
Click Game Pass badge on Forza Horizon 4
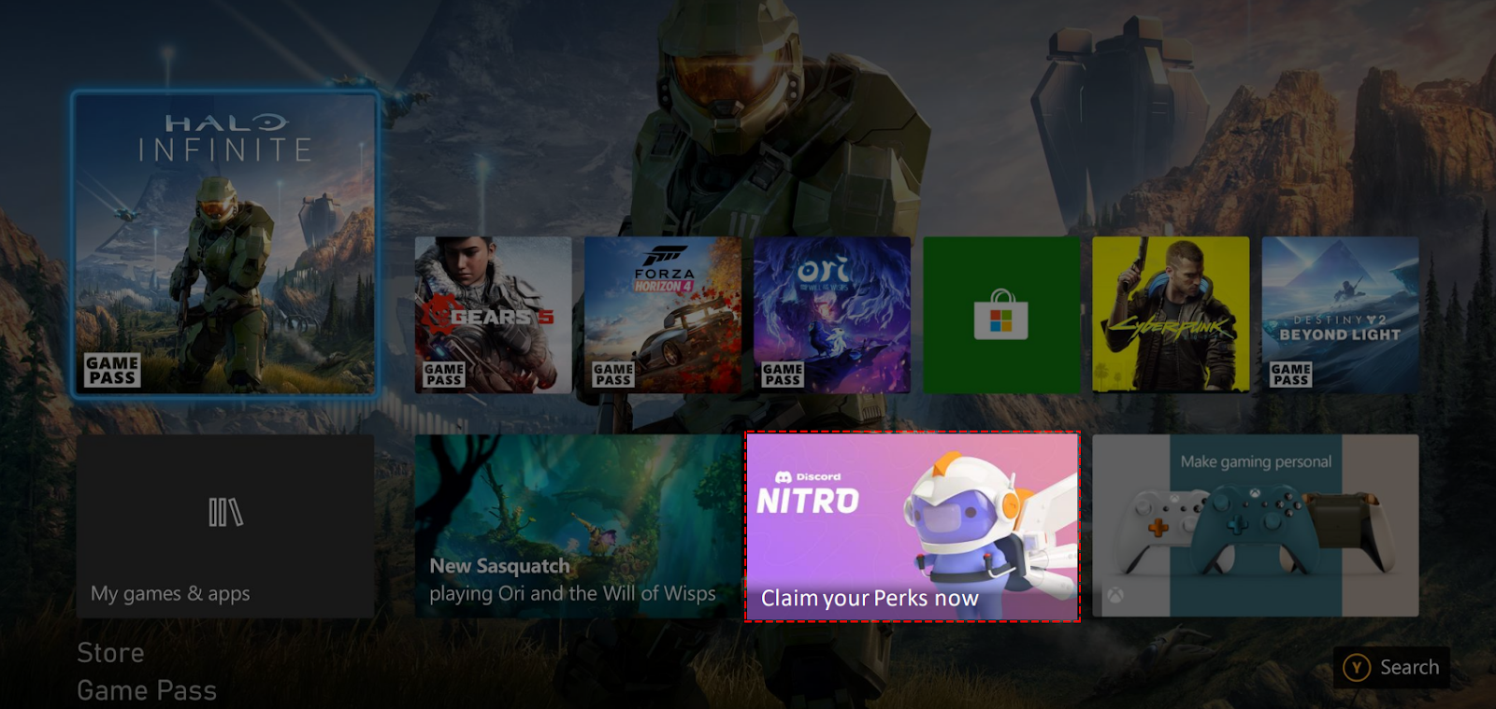pyautogui.click(x=612, y=375)
